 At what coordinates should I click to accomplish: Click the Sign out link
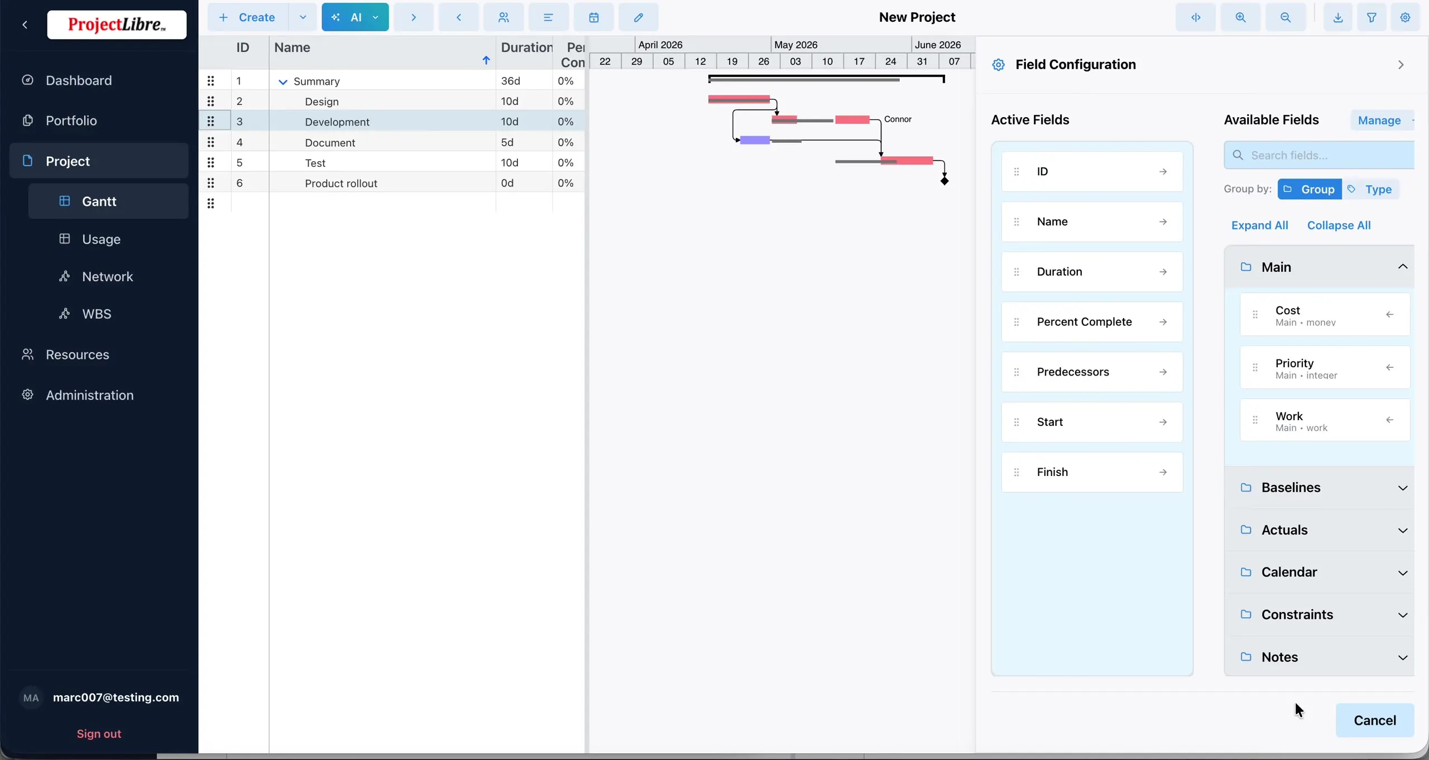point(99,734)
